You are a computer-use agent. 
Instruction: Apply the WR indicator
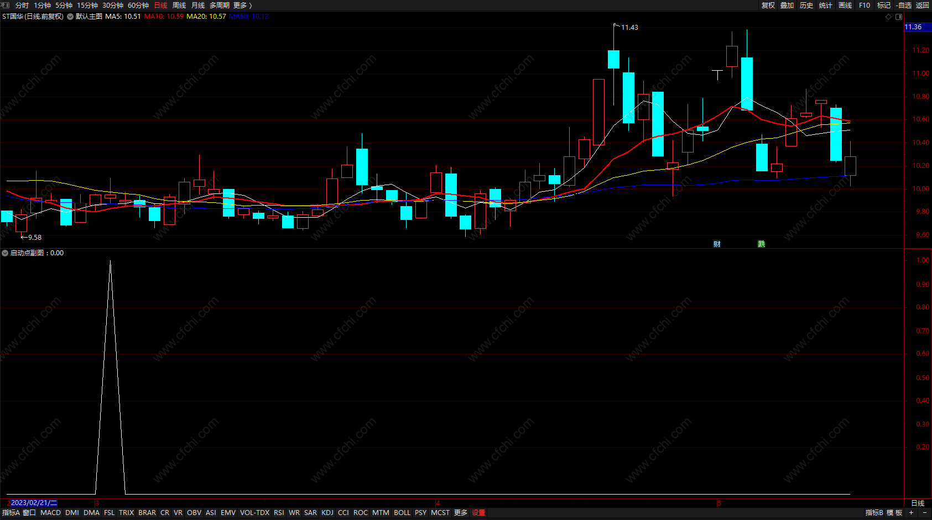coord(294,513)
